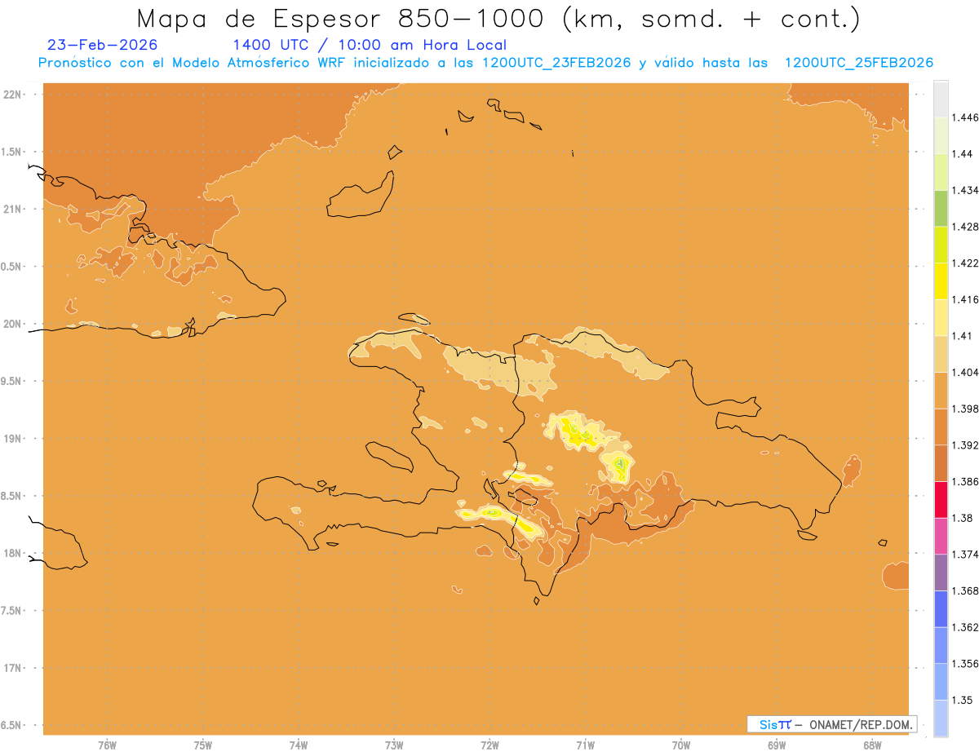Click the '1200UTC_25FEB2026' valid-until timestamp

[x=859, y=63]
